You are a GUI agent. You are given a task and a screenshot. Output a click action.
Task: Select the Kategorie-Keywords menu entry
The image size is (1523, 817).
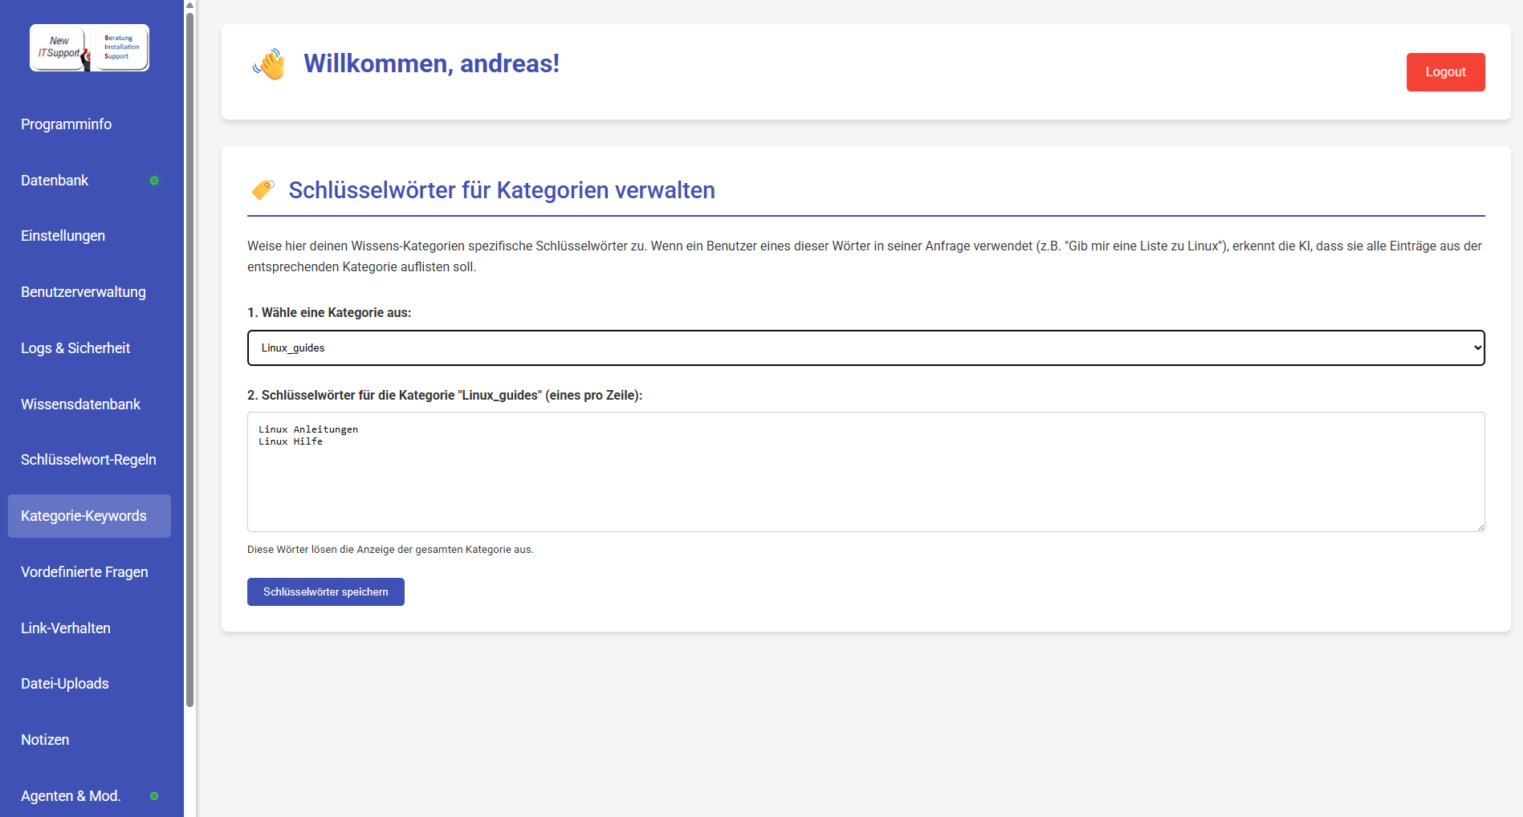point(83,516)
